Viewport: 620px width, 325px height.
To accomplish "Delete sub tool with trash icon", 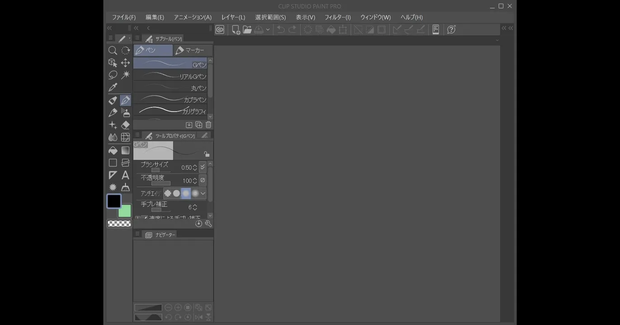I will [x=208, y=125].
